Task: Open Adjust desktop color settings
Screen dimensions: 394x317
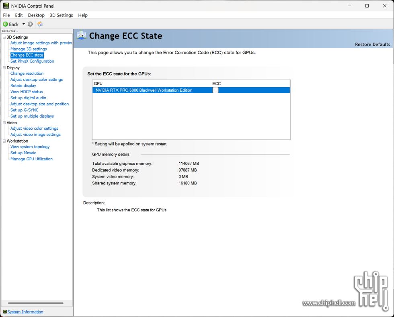Action: coord(37,80)
